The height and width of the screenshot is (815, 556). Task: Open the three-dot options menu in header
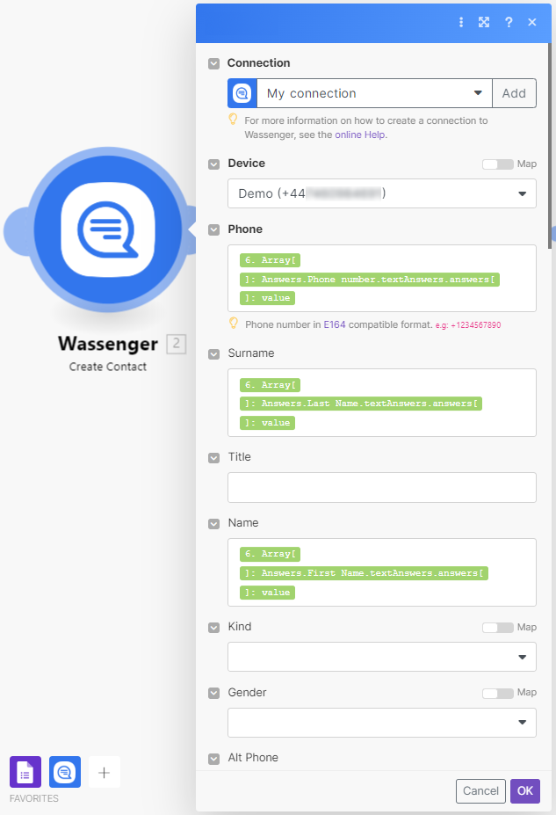[x=461, y=22]
